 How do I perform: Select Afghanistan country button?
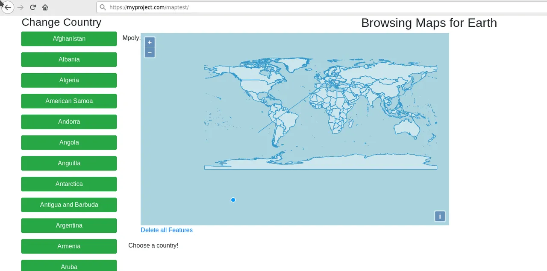(69, 39)
